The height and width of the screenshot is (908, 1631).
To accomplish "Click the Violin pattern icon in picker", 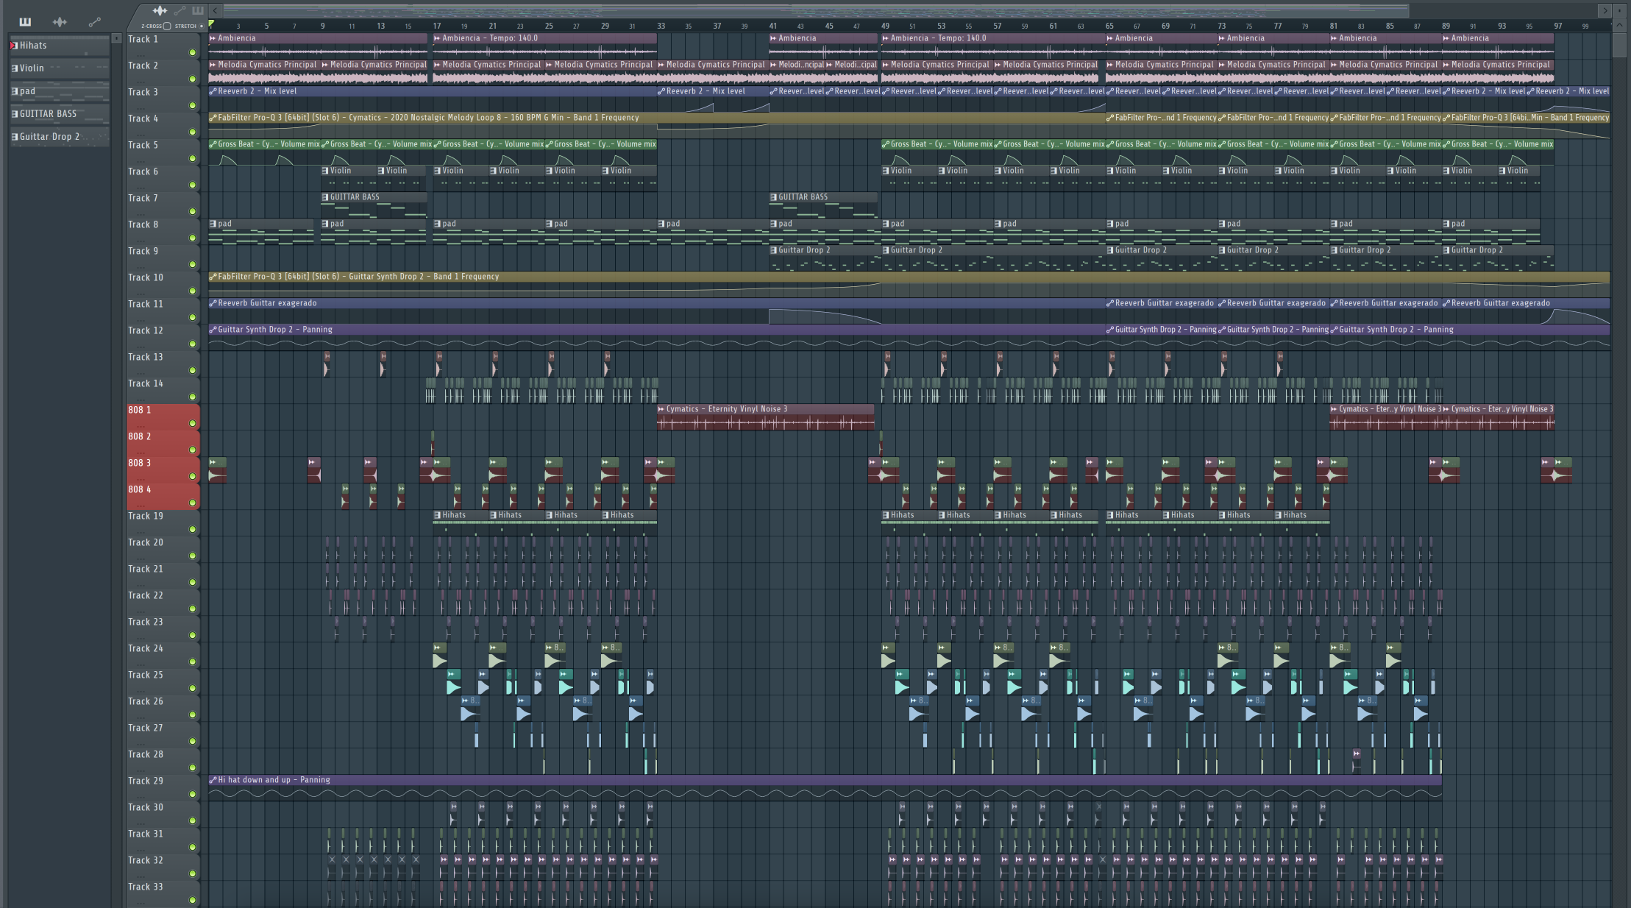I will click(14, 68).
